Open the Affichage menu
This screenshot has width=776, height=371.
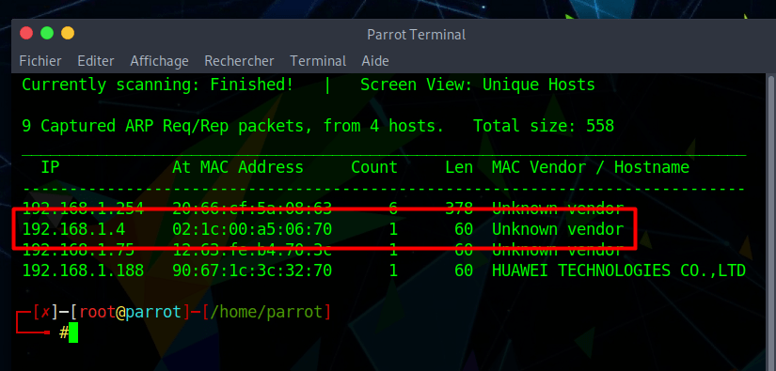(x=159, y=61)
